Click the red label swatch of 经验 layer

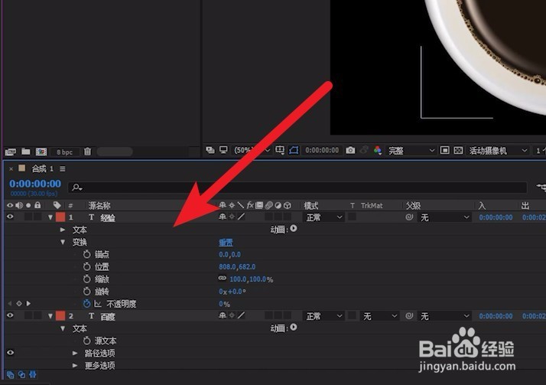(x=60, y=217)
